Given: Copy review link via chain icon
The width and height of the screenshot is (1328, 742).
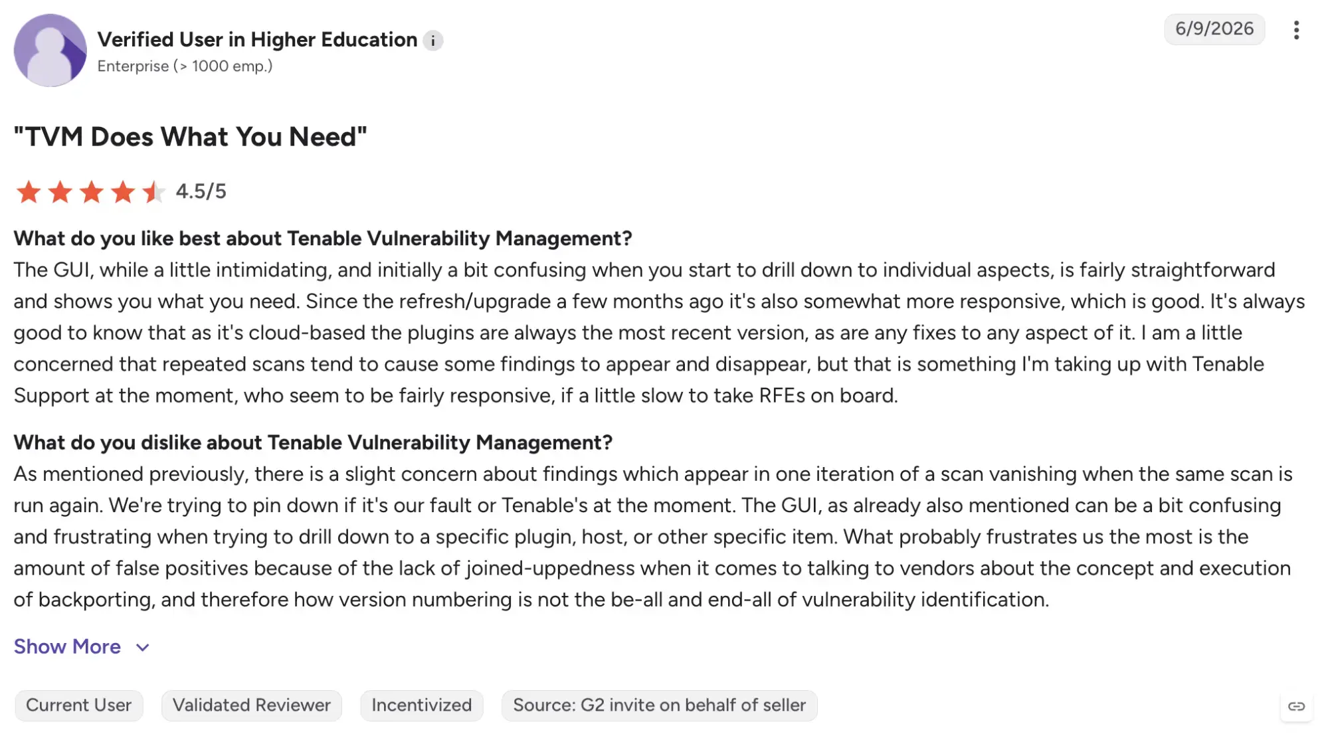Looking at the screenshot, I should (x=1296, y=706).
